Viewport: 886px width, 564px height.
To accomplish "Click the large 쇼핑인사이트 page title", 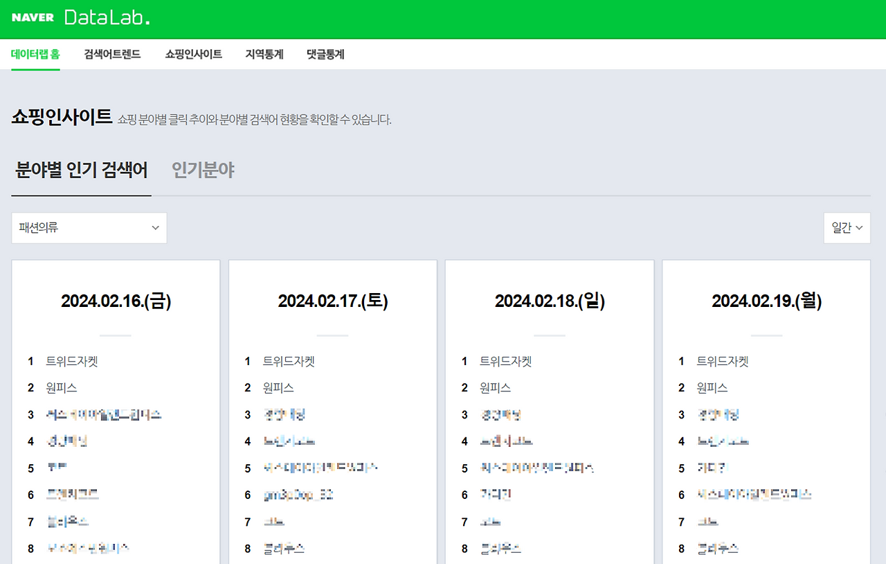I will 62,117.
